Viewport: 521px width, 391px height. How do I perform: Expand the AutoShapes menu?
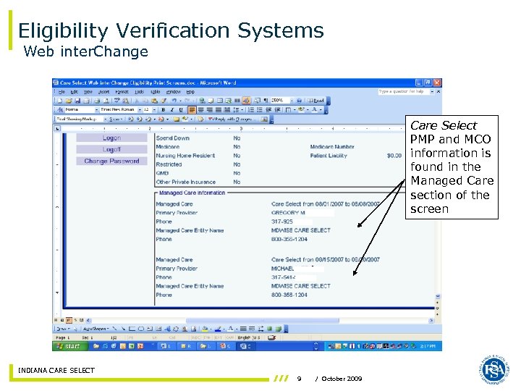pos(96,329)
